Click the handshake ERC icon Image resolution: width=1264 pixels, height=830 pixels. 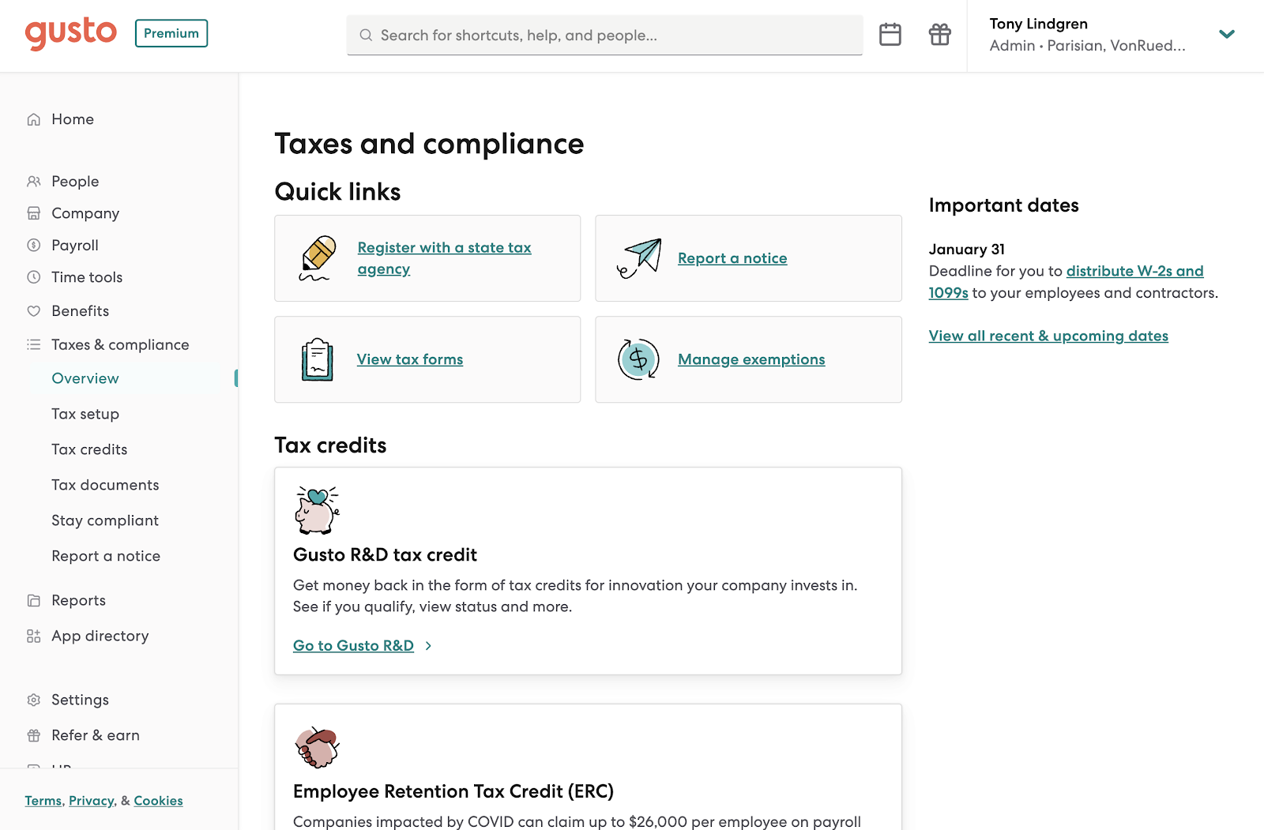317,747
